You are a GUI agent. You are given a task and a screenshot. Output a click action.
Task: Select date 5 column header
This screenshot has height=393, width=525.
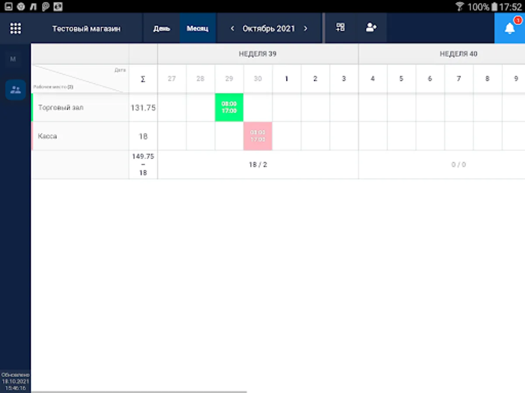pyautogui.click(x=401, y=79)
